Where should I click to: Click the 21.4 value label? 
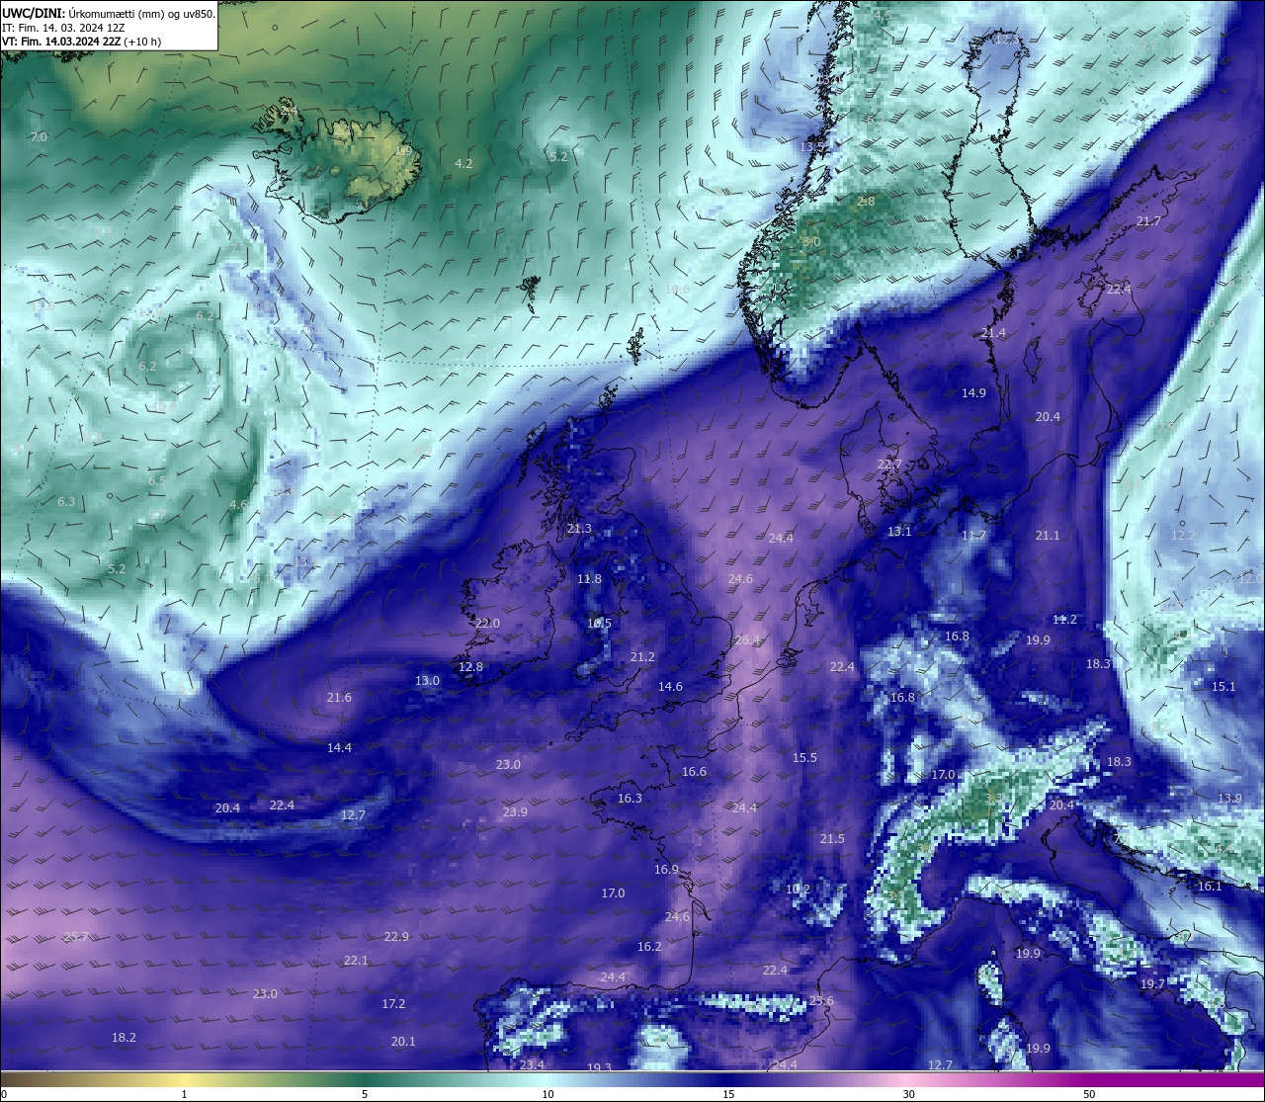pos(993,333)
